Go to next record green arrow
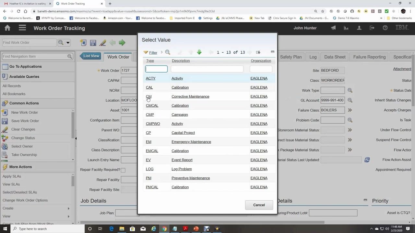Image resolution: width=415 pixels, height=233 pixels. pyautogui.click(x=122, y=43)
